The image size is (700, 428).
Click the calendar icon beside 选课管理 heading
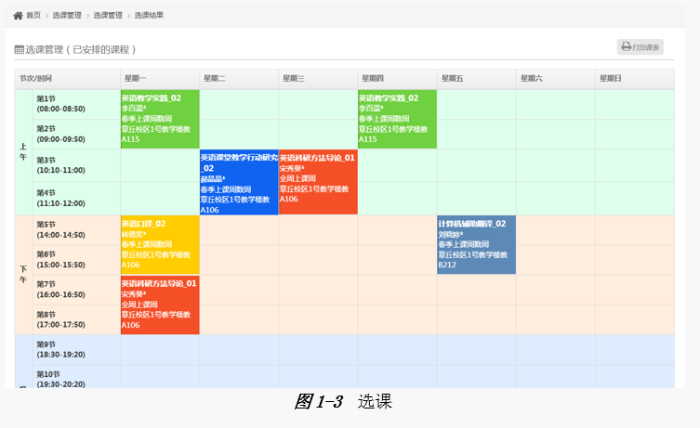(19, 49)
